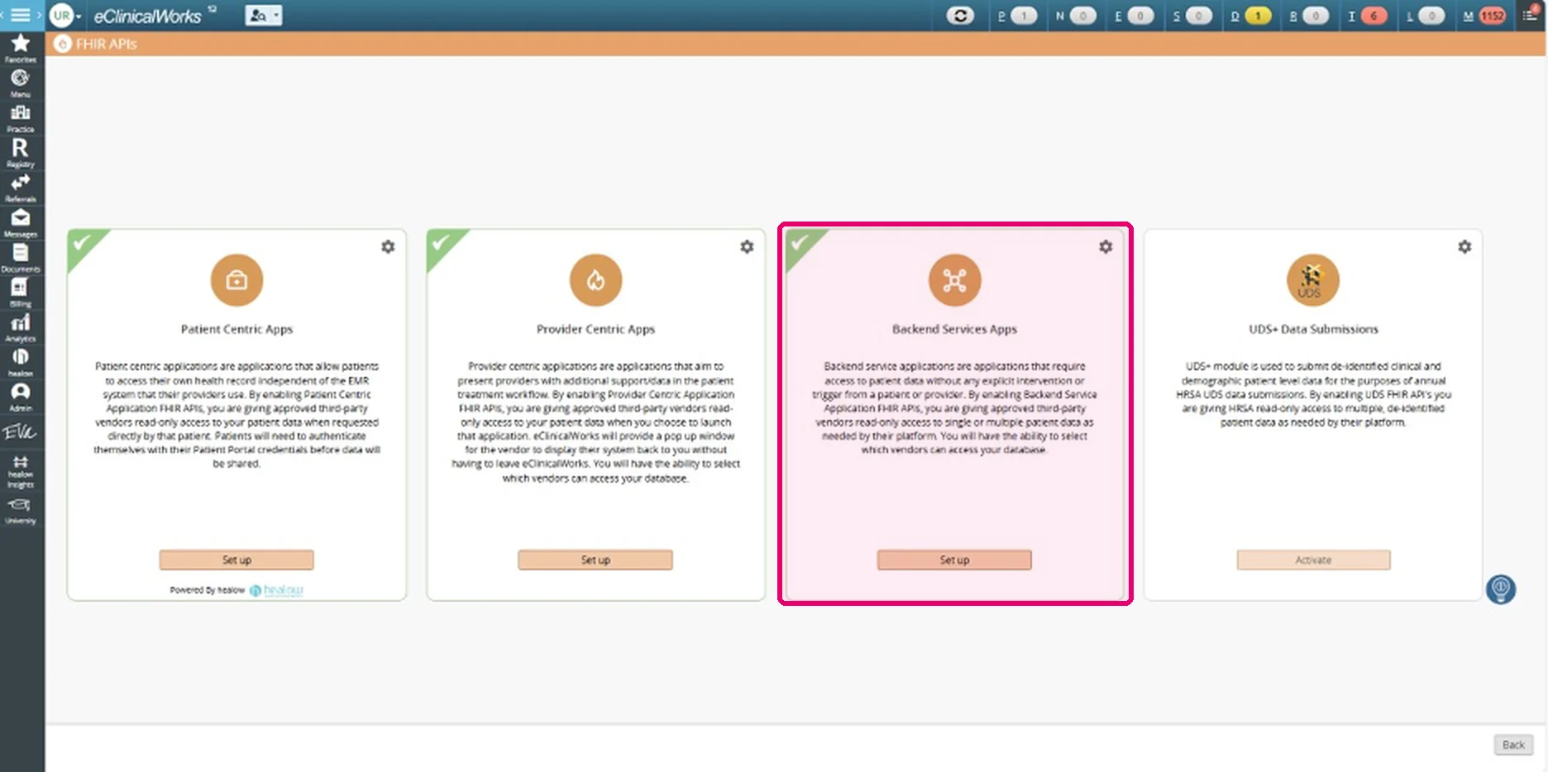Screen dimensions: 1548x772
Task: Click the Patient Centric Apps briefcase icon
Action: (236, 280)
